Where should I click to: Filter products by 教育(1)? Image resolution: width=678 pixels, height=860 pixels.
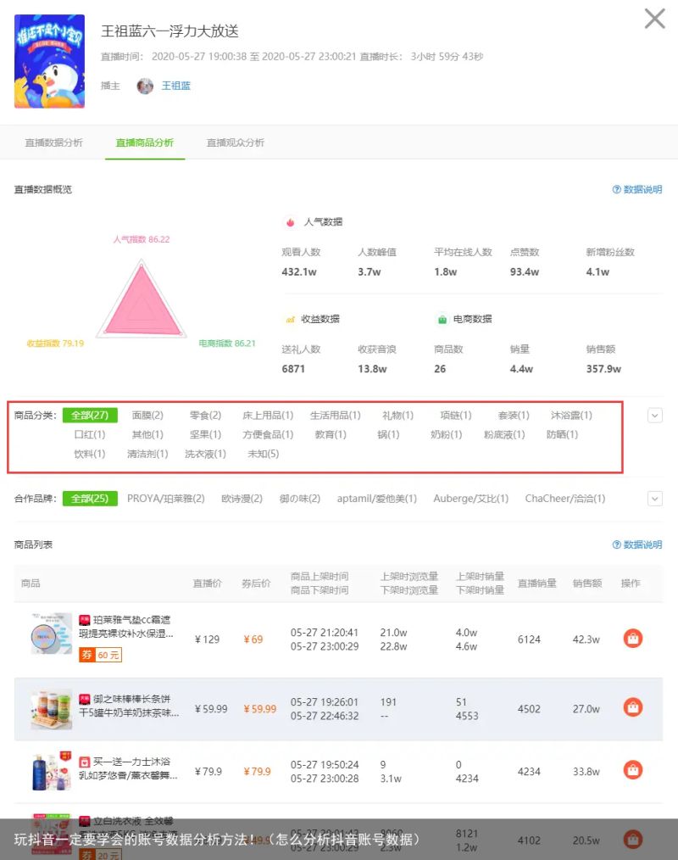pyautogui.click(x=331, y=434)
